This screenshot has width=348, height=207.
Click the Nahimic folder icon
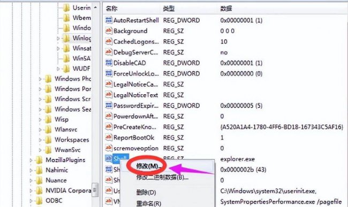click(39, 170)
